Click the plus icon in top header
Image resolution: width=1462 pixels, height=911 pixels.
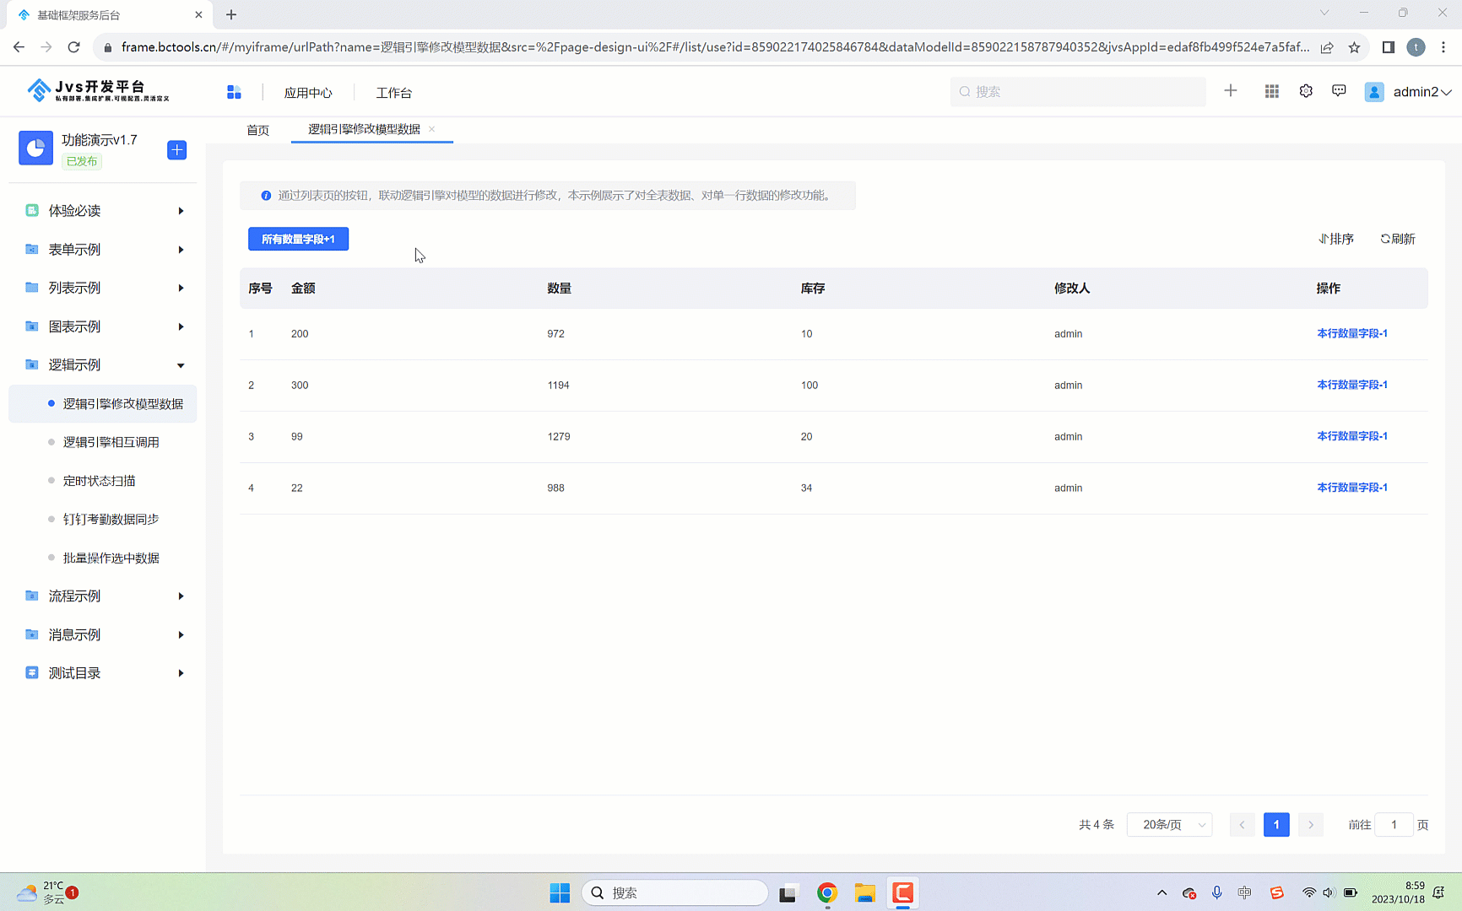pos(1231,91)
